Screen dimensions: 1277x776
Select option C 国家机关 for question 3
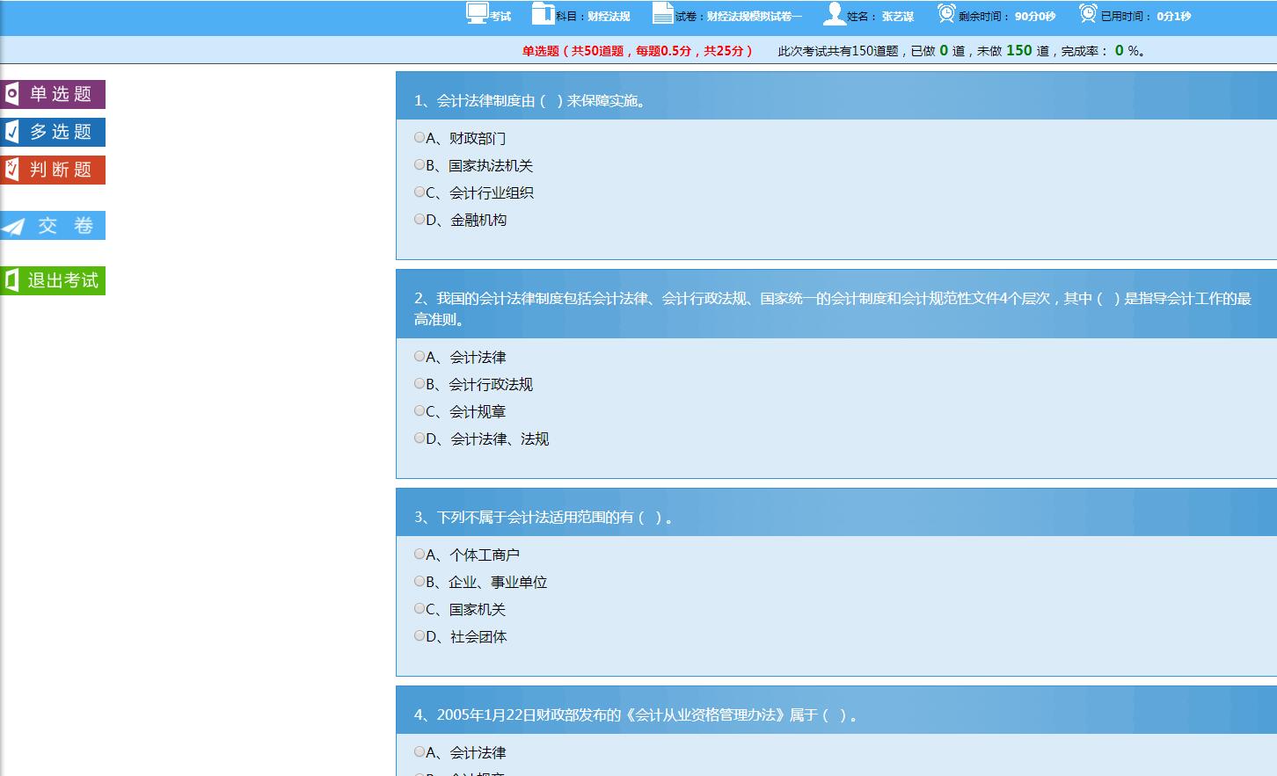coord(420,609)
